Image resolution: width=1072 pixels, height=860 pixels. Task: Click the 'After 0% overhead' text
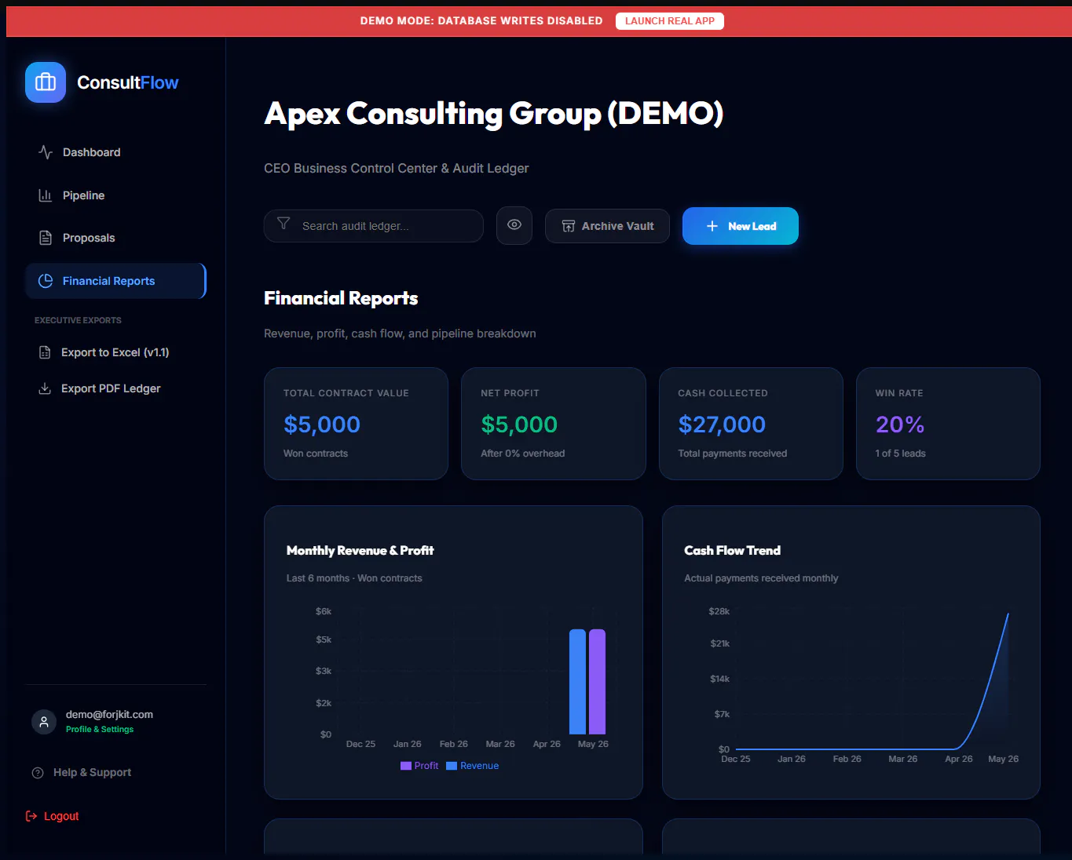pos(522,454)
